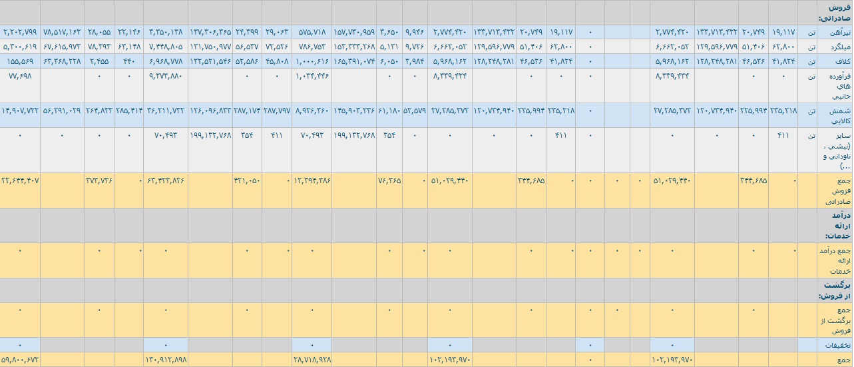Select the ۱۵۷,۷۳۰,۹۵۹ cell
This screenshot has width=854, height=367.
click(x=355, y=32)
